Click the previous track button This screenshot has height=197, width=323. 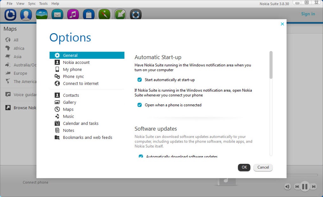297,187
